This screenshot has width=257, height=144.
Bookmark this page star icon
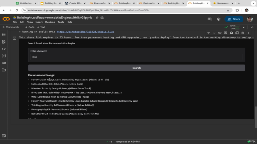[x=228, y=10]
